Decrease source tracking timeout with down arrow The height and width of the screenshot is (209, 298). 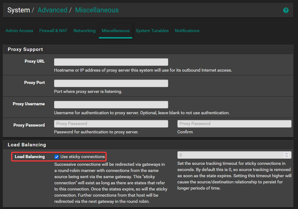pos(287,157)
